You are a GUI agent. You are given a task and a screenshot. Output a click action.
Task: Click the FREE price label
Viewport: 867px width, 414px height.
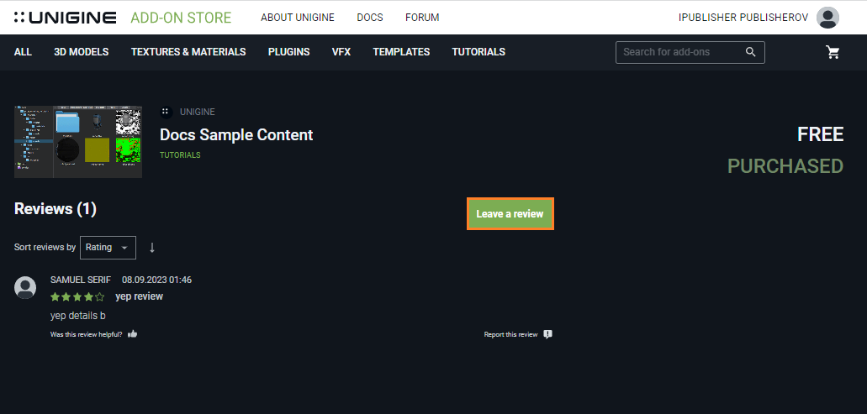point(821,134)
